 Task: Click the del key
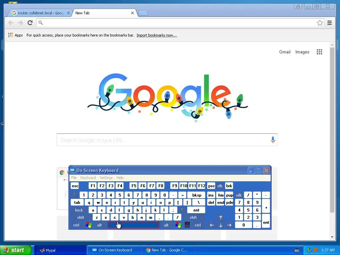[x=211, y=203]
